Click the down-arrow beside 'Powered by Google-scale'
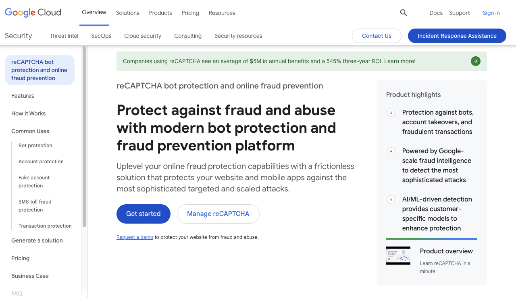Image resolution: width=516 pixels, height=298 pixels. click(391, 151)
